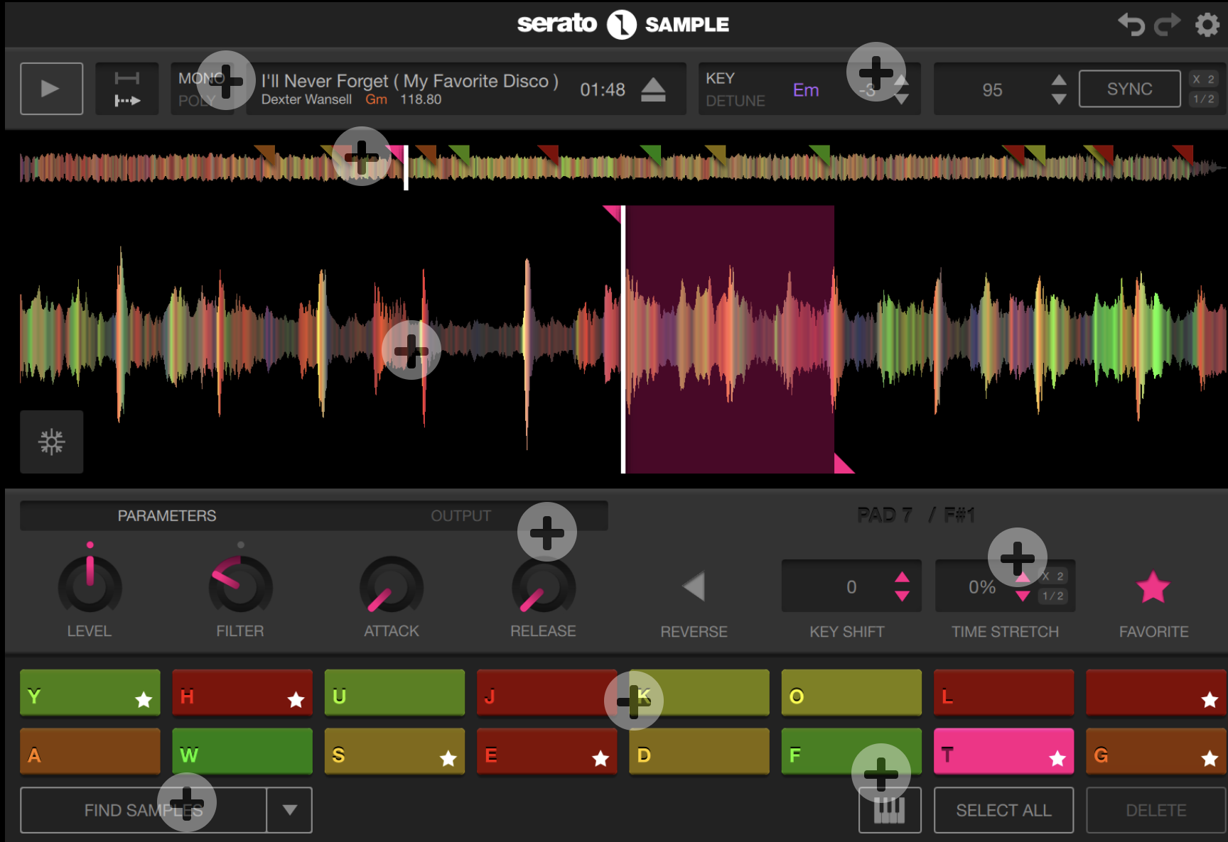Viewport: 1228px width, 842px height.
Task: Switch voice mode to POLY
Action: tap(196, 101)
